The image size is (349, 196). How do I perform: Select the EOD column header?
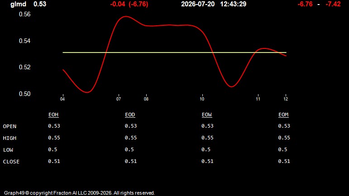click(x=130, y=115)
